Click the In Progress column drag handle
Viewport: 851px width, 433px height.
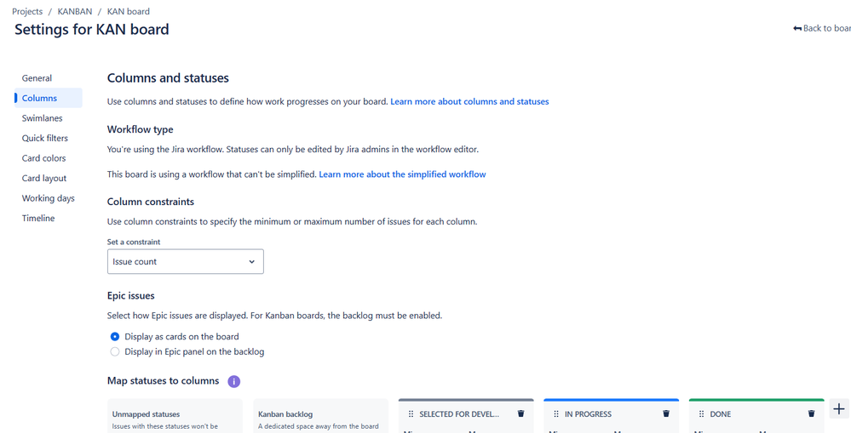point(556,414)
